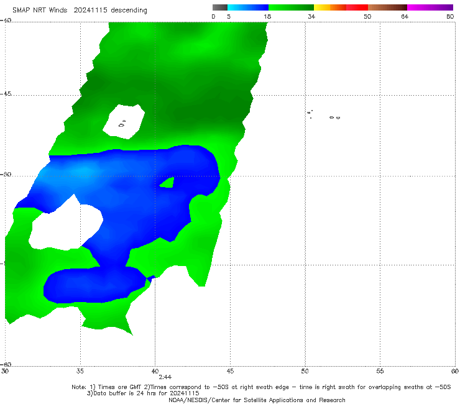Click the longitude axis label "60"

(x=455, y=371)
